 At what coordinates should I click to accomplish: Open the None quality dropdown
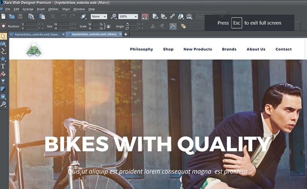pyautogui.click(x=99, y=17)
